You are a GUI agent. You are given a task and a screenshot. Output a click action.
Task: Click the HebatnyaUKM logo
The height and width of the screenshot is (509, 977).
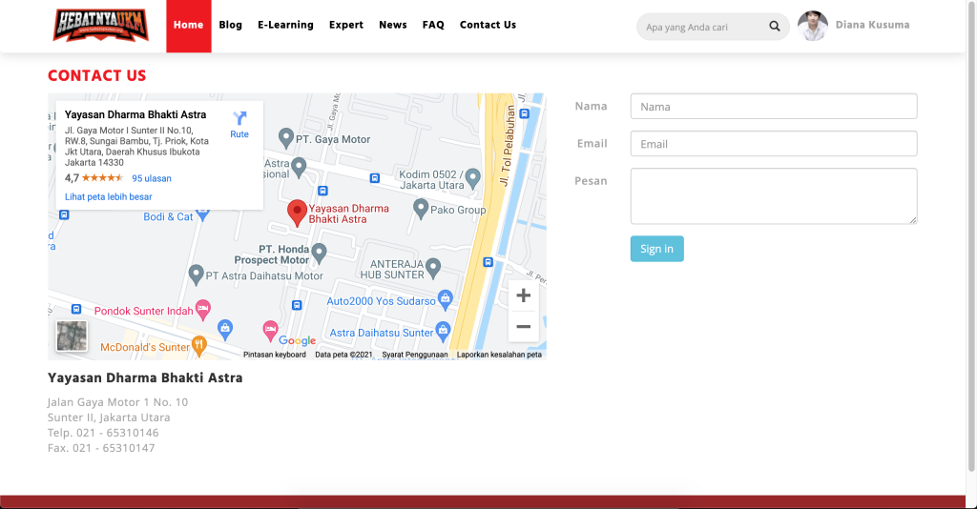pyautogui.click(x=101, y=25)
